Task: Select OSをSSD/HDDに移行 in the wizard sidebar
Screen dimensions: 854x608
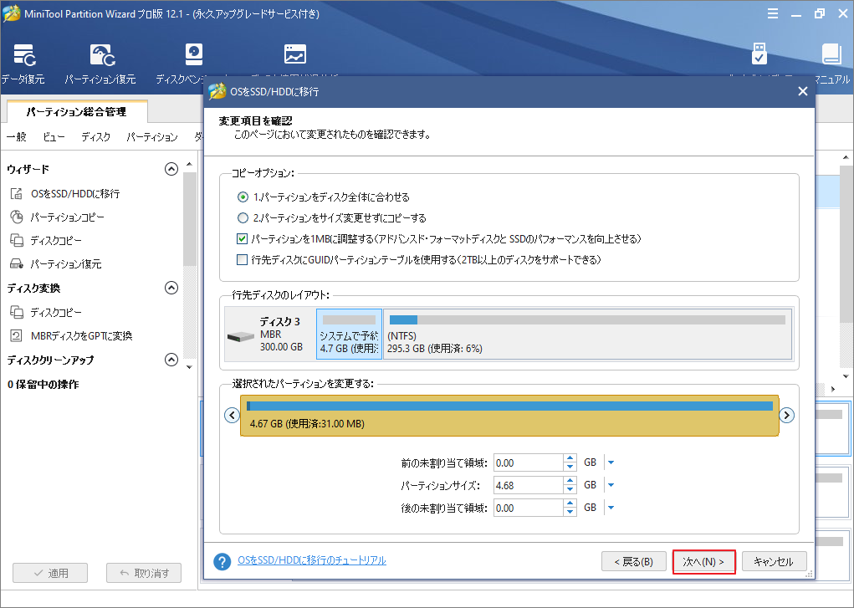Action: click(74, 193)
